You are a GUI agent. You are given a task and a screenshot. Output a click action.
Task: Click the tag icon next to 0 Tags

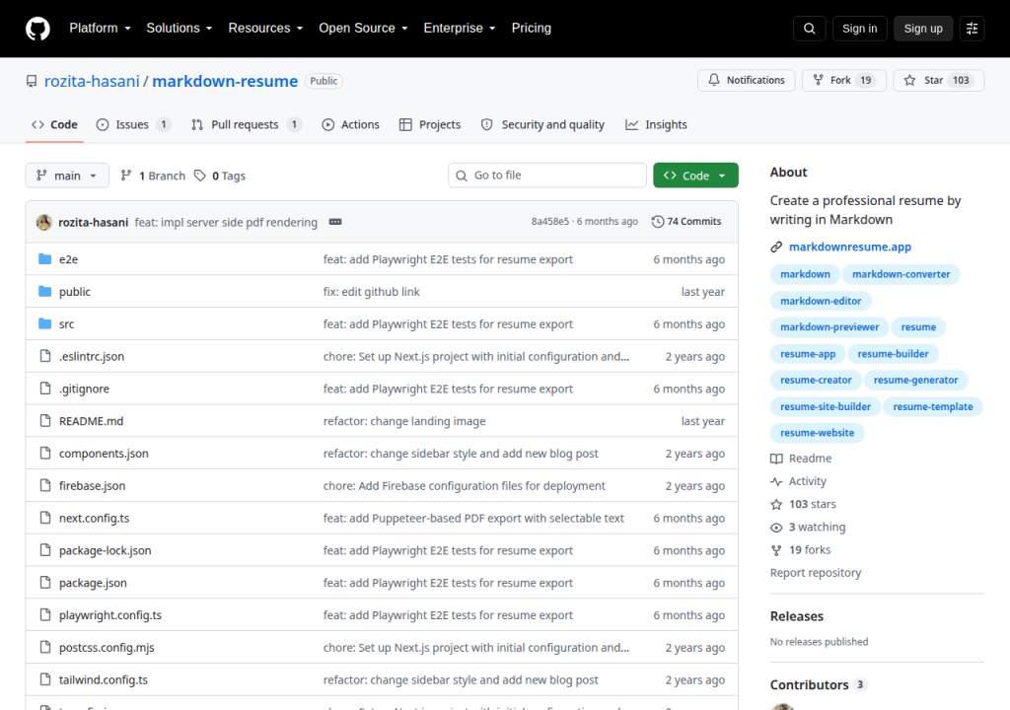[x=200, y=176]
